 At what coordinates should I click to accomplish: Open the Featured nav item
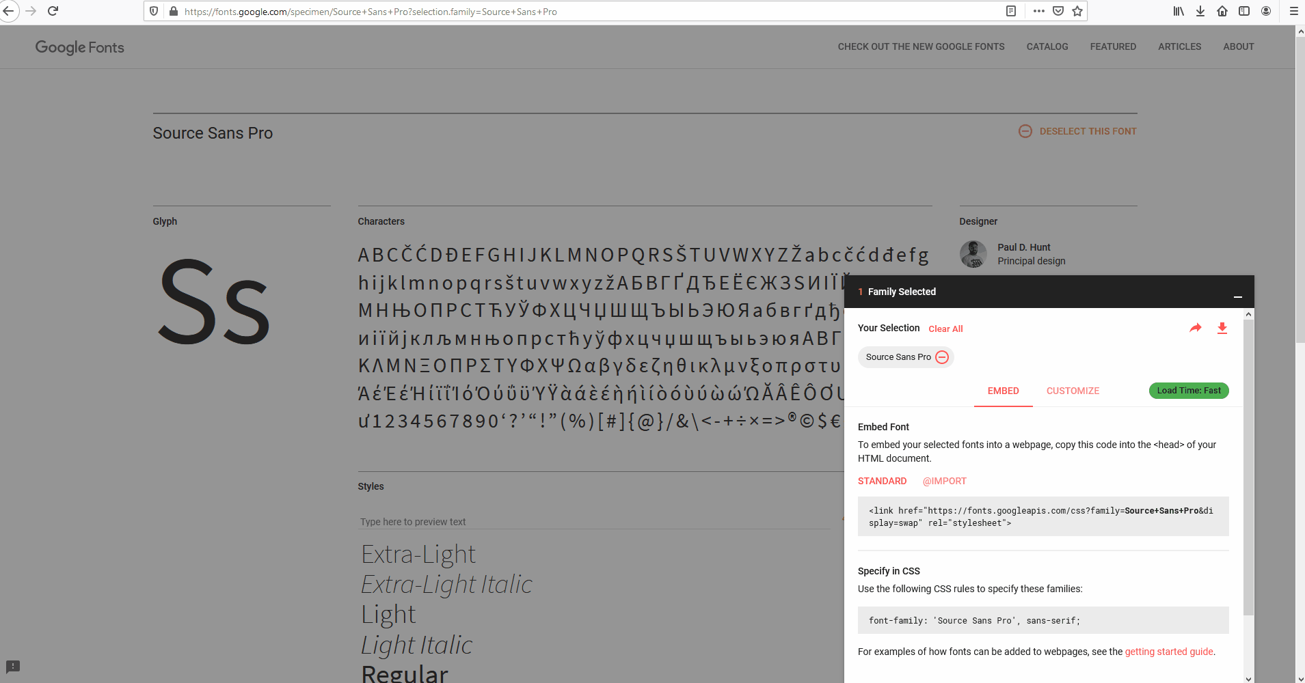(x=1113, y=46)
